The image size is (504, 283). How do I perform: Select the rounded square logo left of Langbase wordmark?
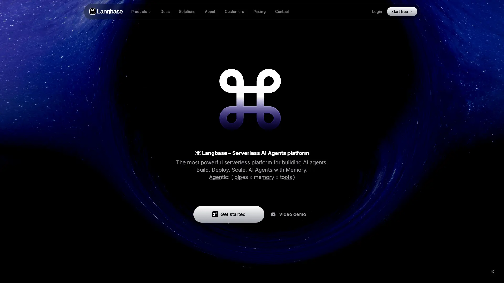click(92, 12)
